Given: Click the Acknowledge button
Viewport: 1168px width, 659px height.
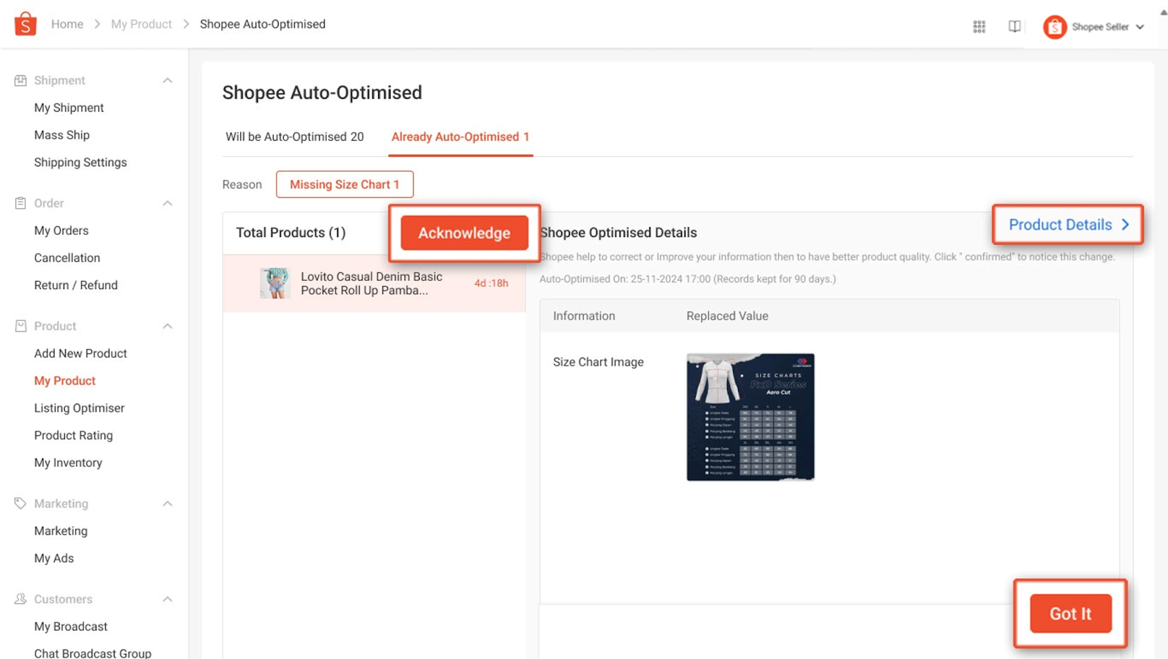Looking at the screenshot, I should (x=464, y=233).
